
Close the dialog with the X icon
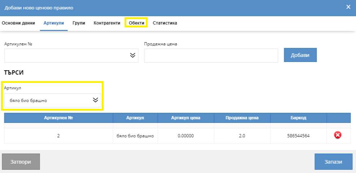tap(348, 7)
